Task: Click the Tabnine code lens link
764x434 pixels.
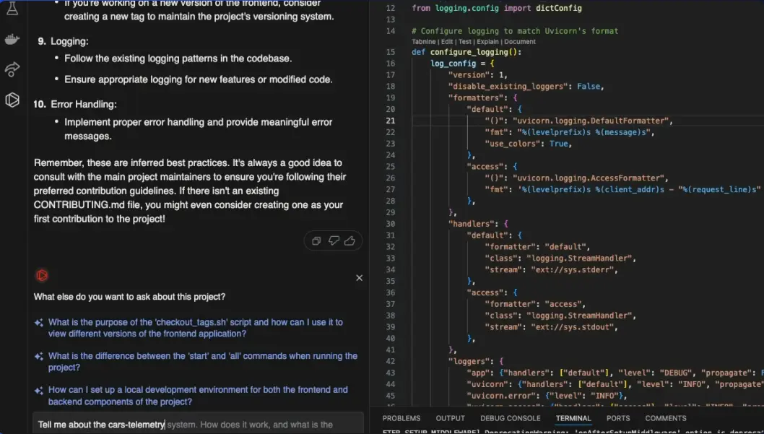Action: (x=423, y=42)
